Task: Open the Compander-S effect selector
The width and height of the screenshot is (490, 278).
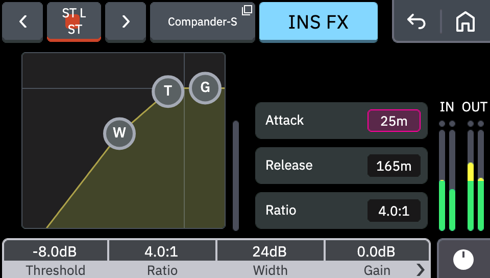Action: (203, 22)
